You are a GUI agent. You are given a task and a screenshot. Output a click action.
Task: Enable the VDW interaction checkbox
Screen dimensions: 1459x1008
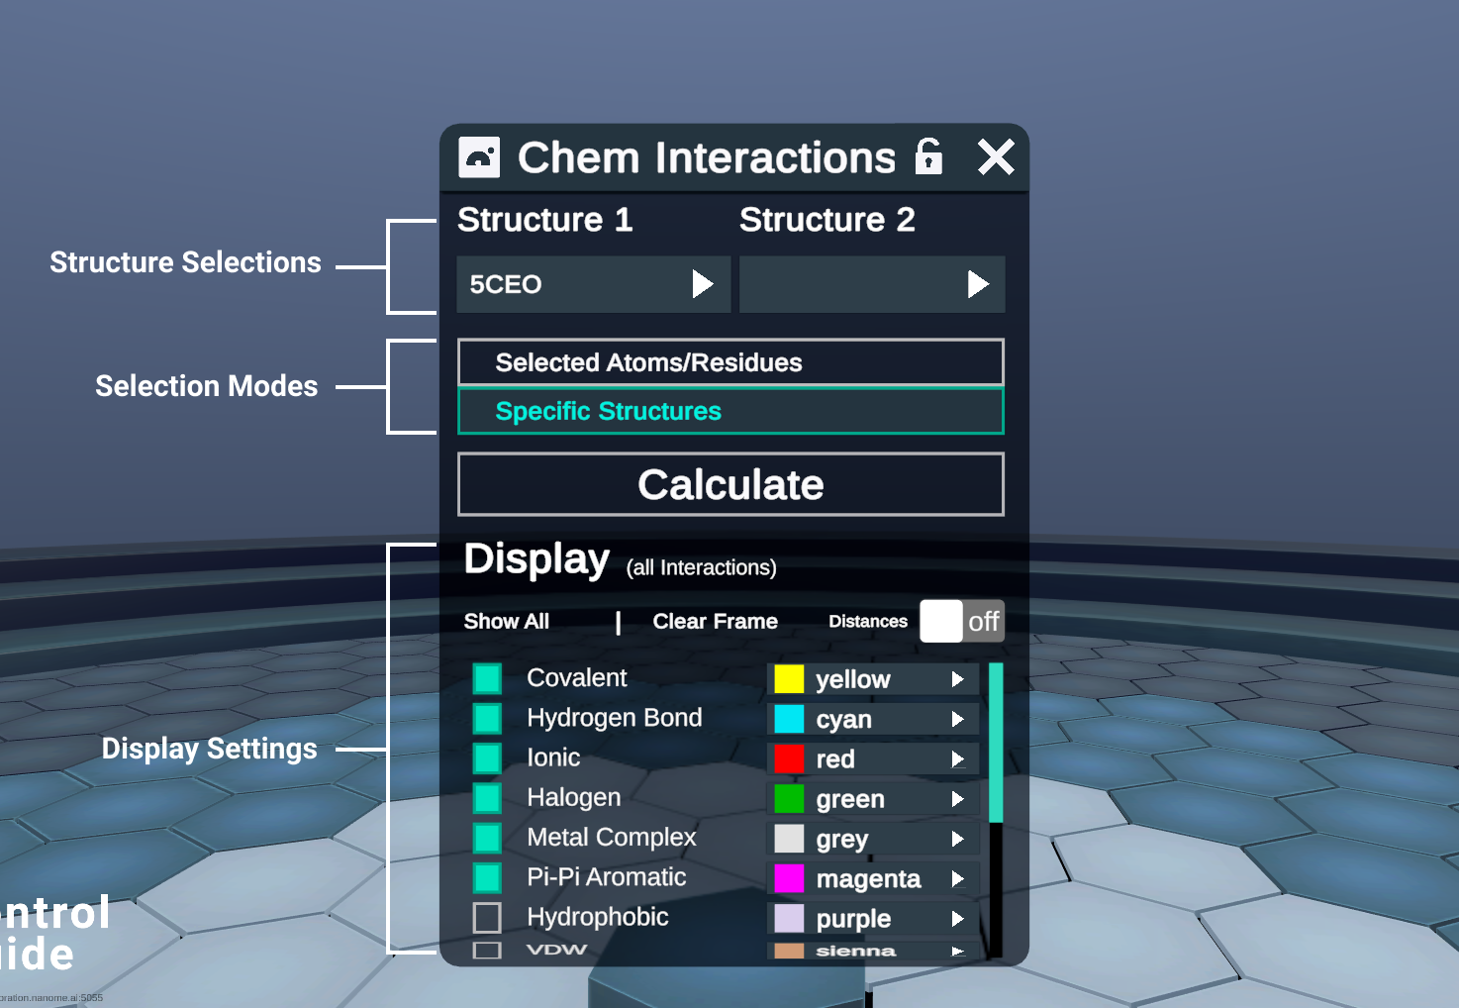click(487, 950)
